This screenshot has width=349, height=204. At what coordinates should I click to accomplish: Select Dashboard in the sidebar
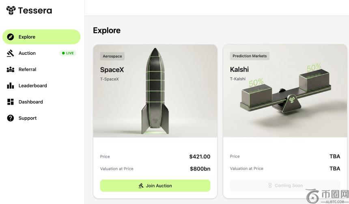[x=30, y=102]
